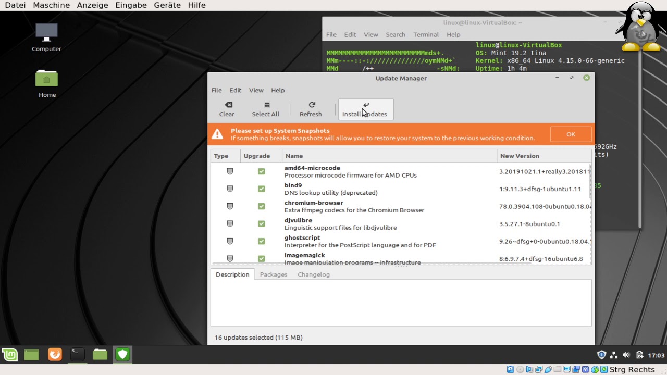The image size is (667, 375).
Task: Click the shield type icon for chromium-browser
Action: 230,206
